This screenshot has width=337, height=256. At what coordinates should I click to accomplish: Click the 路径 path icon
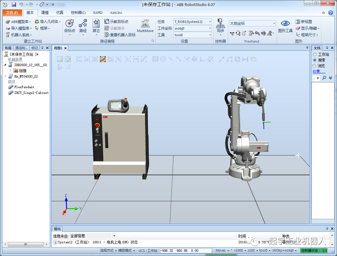[x=83, y=24]
